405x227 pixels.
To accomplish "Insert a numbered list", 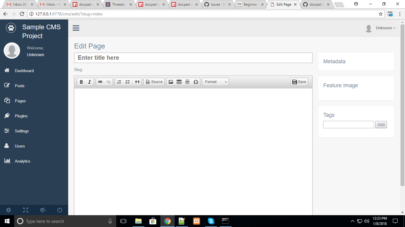I will click(x=119, y=82).
